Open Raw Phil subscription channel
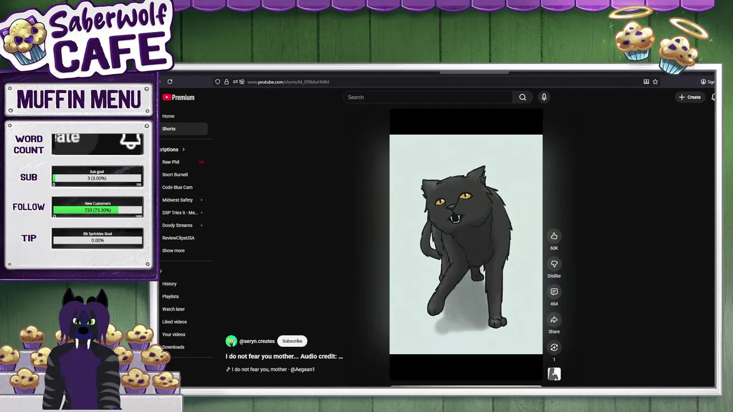The height and width of the screenshot is (412, 733). tap(171, 162)
